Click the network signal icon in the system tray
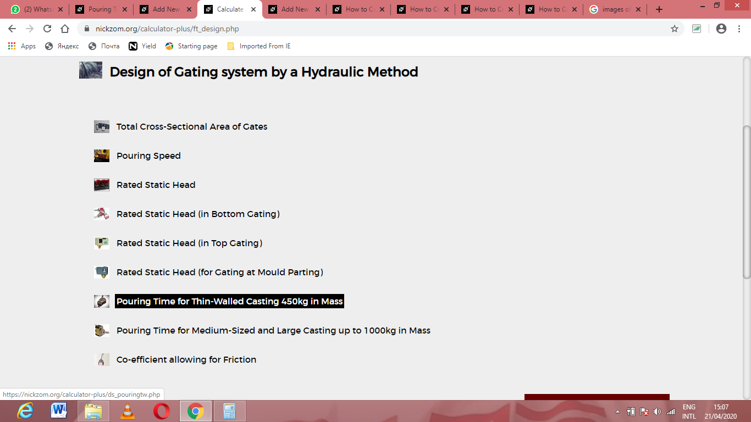The height and width of the screenshot is (422, 751). coord(671,412)
